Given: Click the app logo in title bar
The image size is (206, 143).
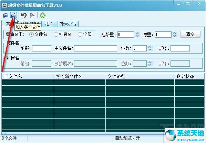Looking at the screenshot, I should (x=4, y=6).
